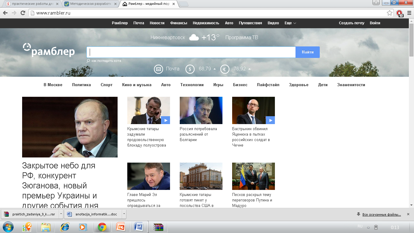Show hidden tray icons arrow
Image resolution: width=414 pixels, height=233 pixels.
[x=369, y=227]
